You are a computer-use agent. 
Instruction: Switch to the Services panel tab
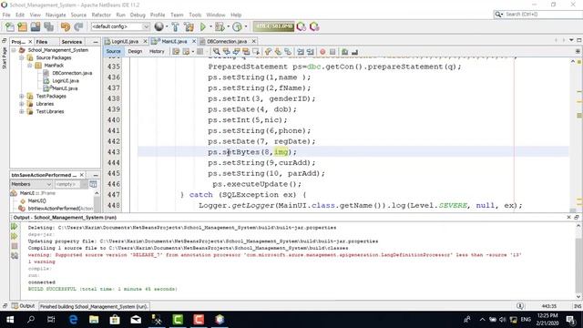pyautogui.click(x=72, y=42)
